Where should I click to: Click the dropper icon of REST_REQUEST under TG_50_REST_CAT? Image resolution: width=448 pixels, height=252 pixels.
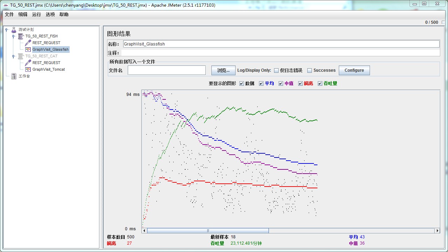(x=29, y=63)
